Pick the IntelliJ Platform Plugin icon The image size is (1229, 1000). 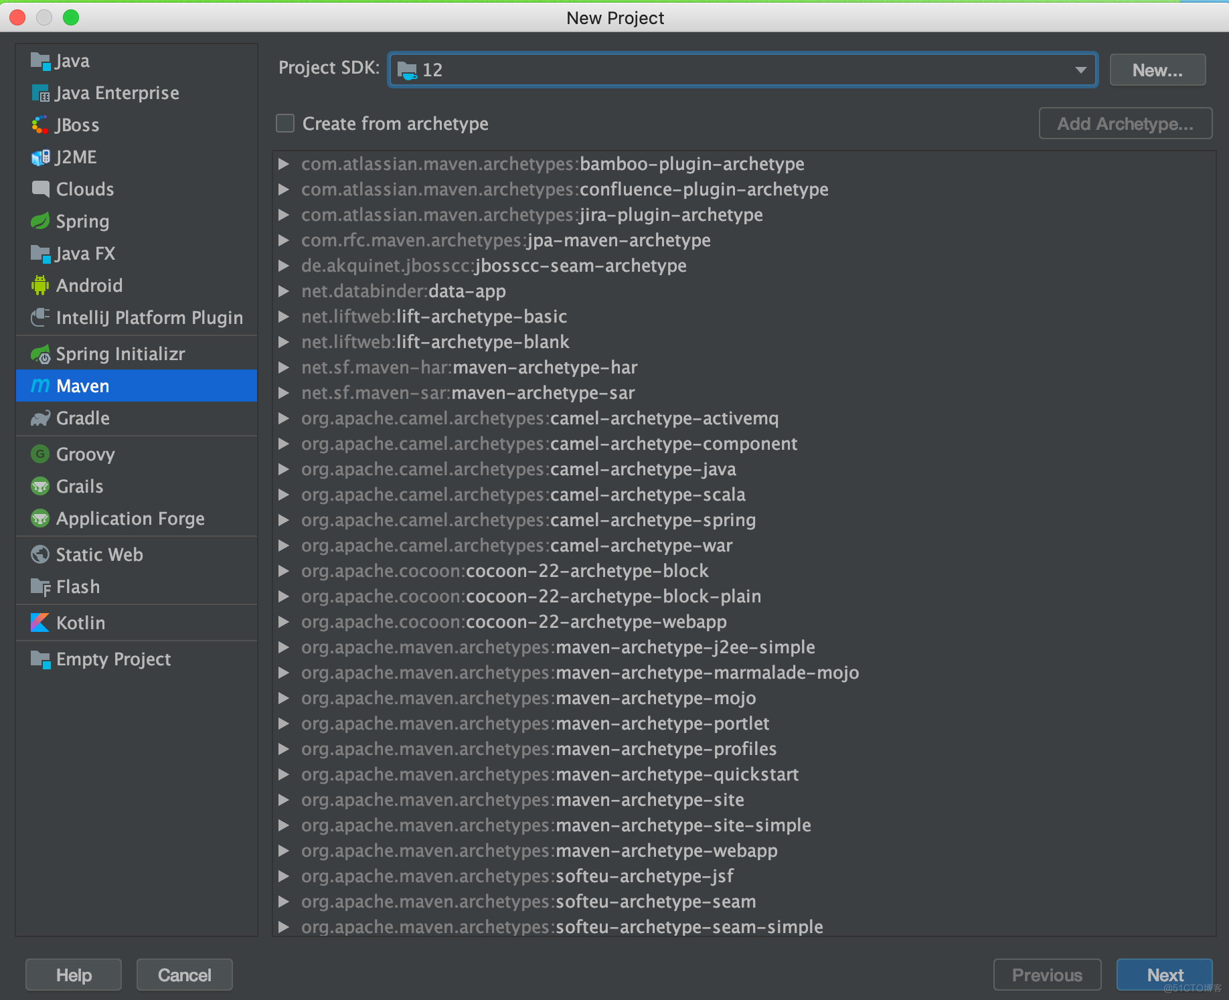click(40, 318)
